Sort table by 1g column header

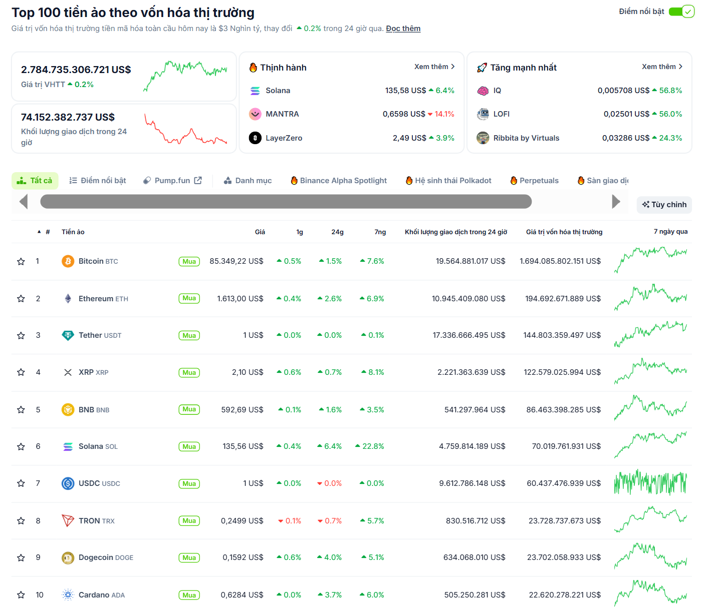click(x=300, y=232)
